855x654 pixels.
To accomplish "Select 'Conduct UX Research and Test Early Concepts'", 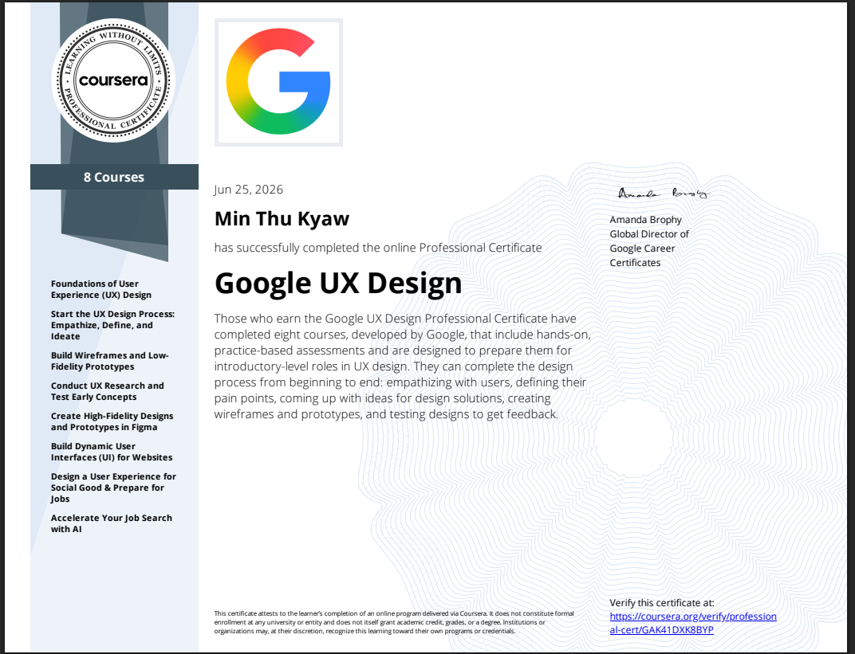I will 108,391.
